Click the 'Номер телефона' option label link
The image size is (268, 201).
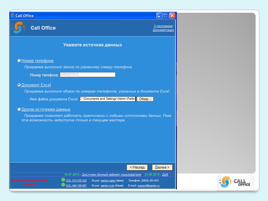click(x=37, y=61)
